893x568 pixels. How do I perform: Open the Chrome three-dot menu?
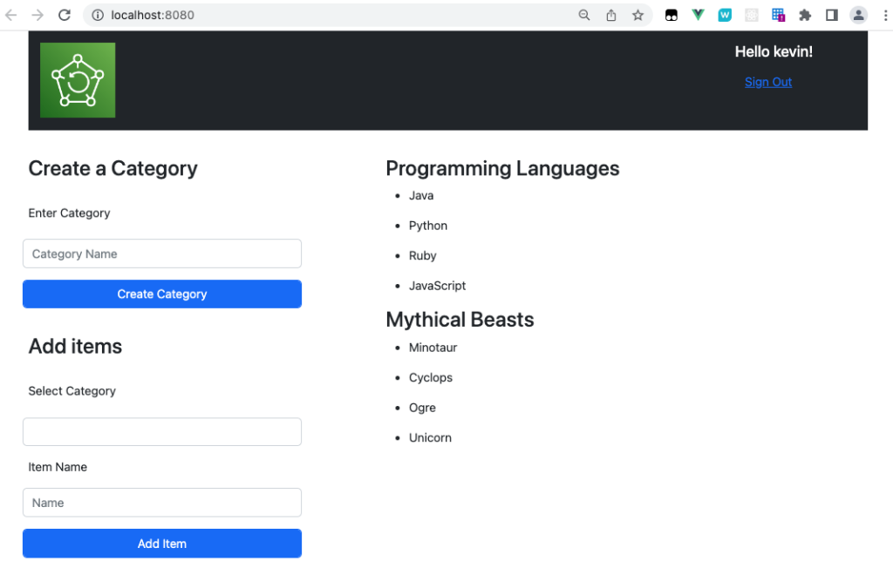[886, 15]
